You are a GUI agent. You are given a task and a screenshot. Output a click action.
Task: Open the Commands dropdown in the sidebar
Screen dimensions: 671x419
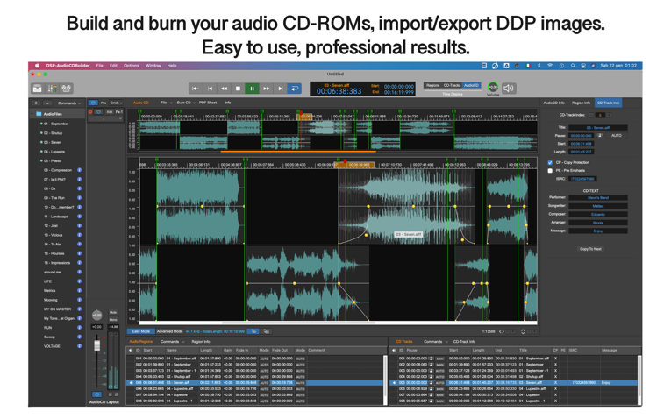pyautogui.click(x=68, y=103)
